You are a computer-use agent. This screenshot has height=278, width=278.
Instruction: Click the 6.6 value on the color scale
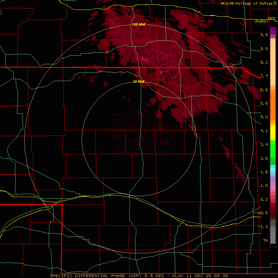click(264, 90)
